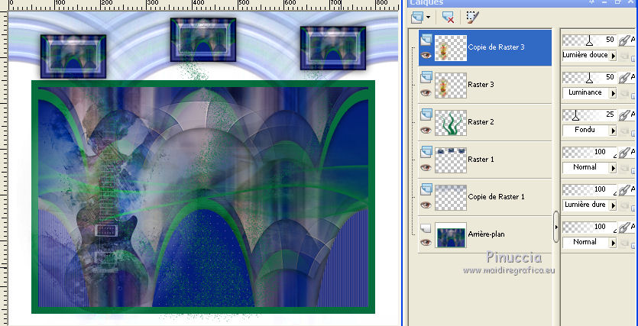
Task: Click layer type icon of Raster 1
Action: [x=426, y=152]
